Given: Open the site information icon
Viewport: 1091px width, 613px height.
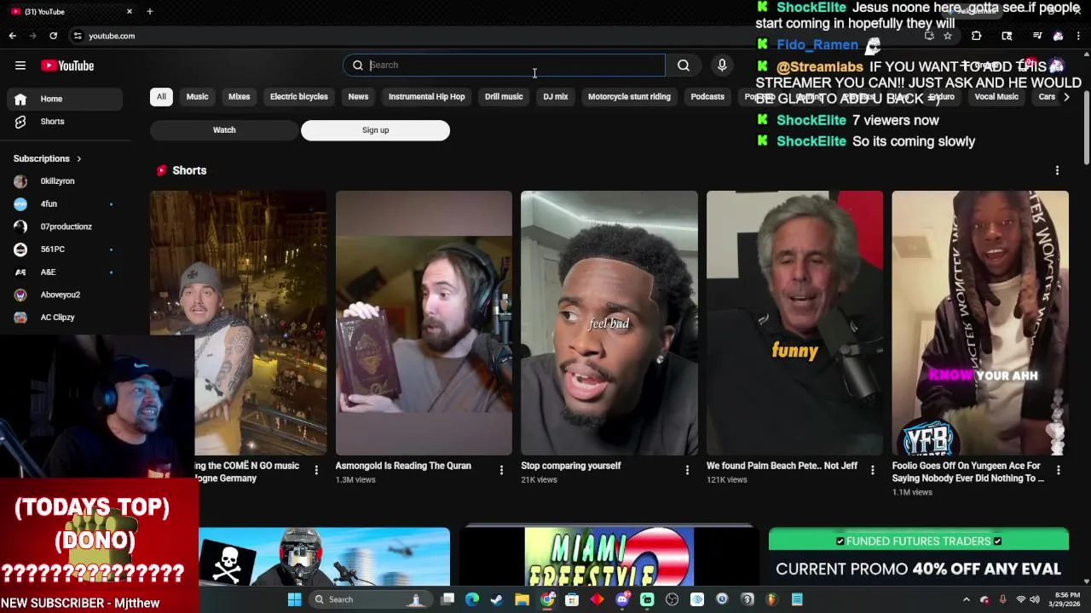Looking at the screenshot, I should point(78,36).
